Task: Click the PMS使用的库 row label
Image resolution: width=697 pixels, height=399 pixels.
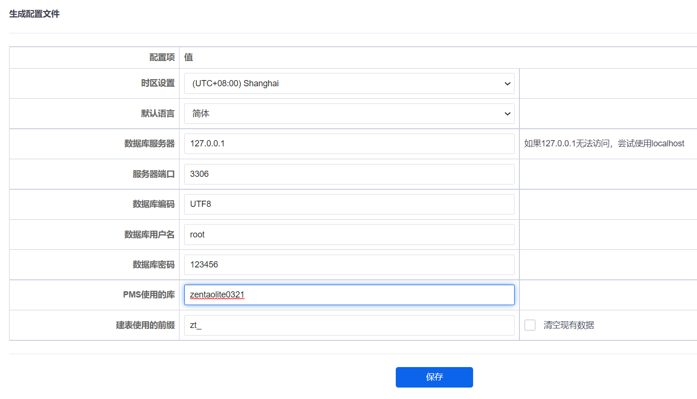Action: point(148,295)
